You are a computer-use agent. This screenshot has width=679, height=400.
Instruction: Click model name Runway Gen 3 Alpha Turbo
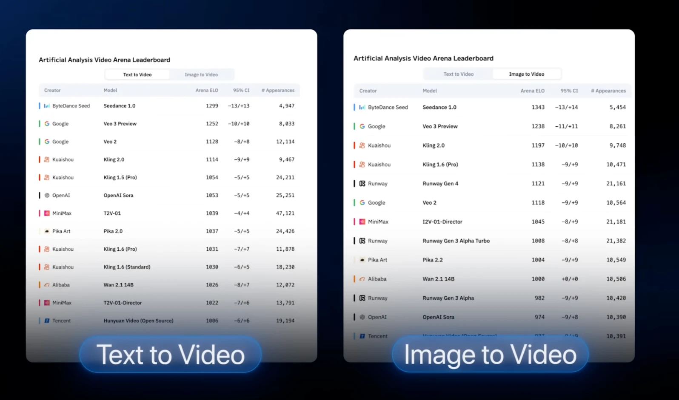(x=456, y=241)
